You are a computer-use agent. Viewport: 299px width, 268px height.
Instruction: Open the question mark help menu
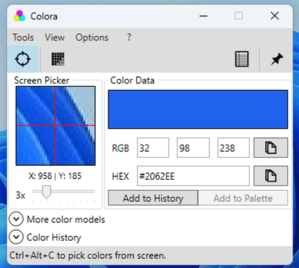click(129, 37)
